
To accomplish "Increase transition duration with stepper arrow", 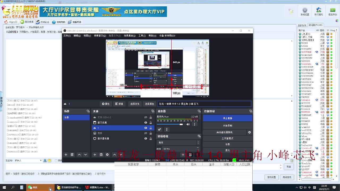I will (198, 148).
